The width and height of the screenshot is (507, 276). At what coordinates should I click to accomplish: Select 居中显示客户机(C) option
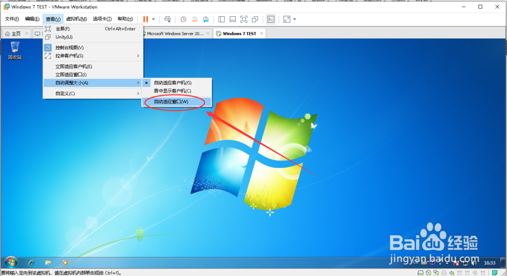pos(177,91)
